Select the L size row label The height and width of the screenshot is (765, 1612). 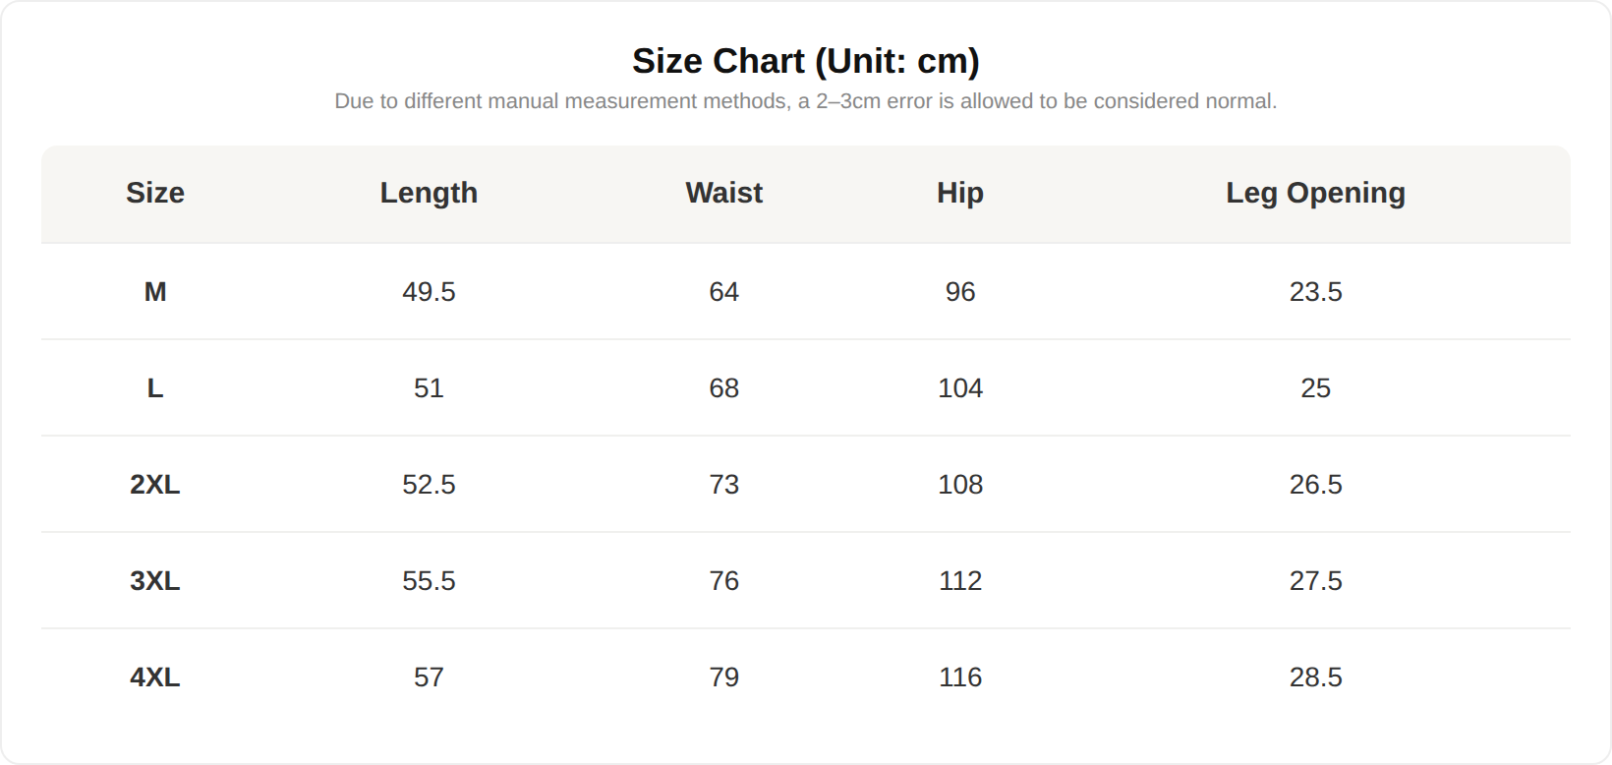(x=155, y=388)
